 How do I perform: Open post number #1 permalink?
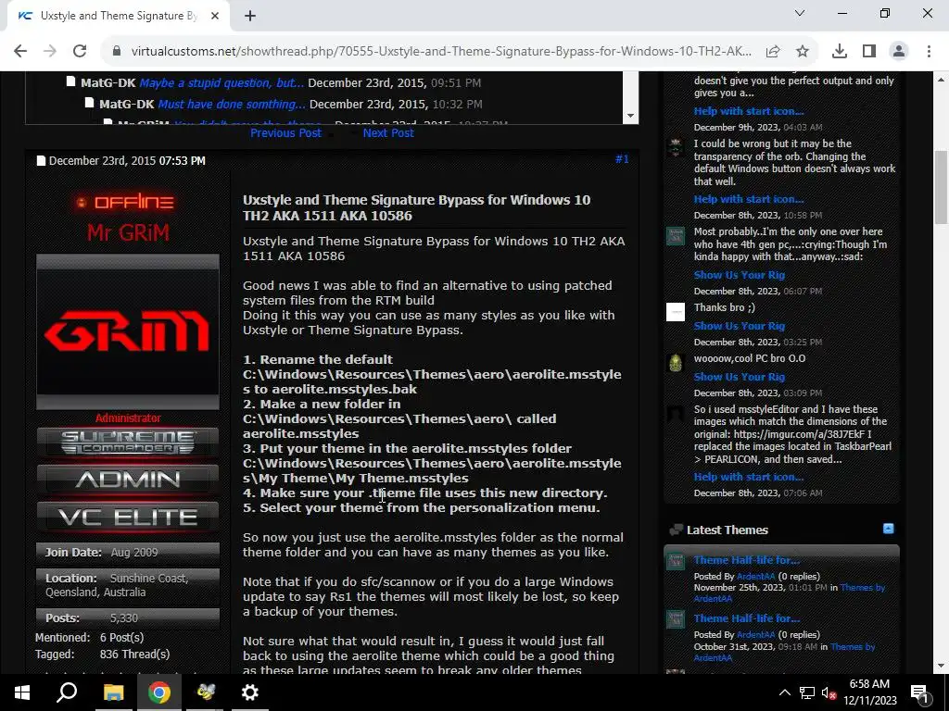(622, 159)
